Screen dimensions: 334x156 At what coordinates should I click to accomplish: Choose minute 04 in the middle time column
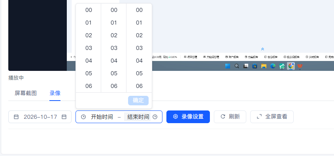coord(114,61)
